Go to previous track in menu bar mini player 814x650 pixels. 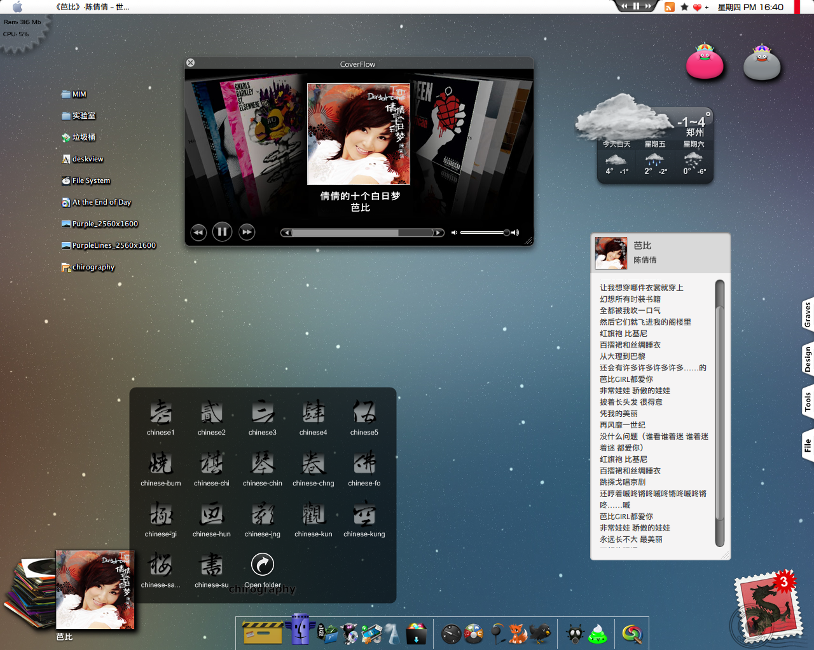(x=624, y=6)
